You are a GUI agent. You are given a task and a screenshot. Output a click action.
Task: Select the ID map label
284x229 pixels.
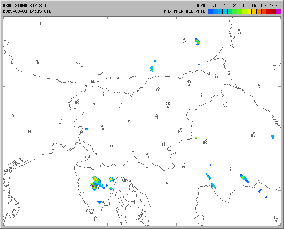click(102, 129)
